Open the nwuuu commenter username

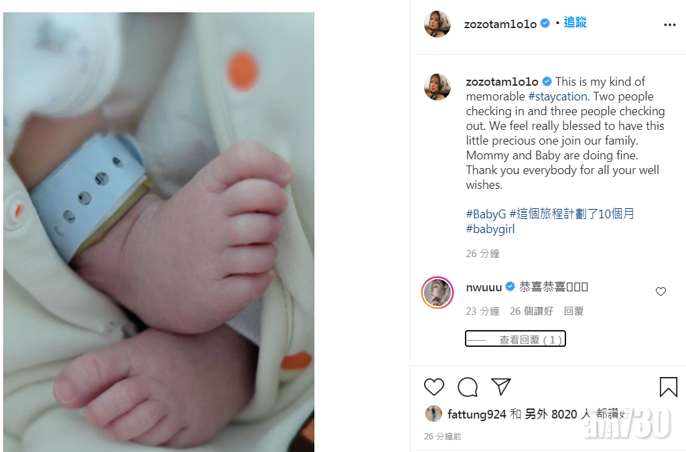pyautogui.click(x=484, y=287)
